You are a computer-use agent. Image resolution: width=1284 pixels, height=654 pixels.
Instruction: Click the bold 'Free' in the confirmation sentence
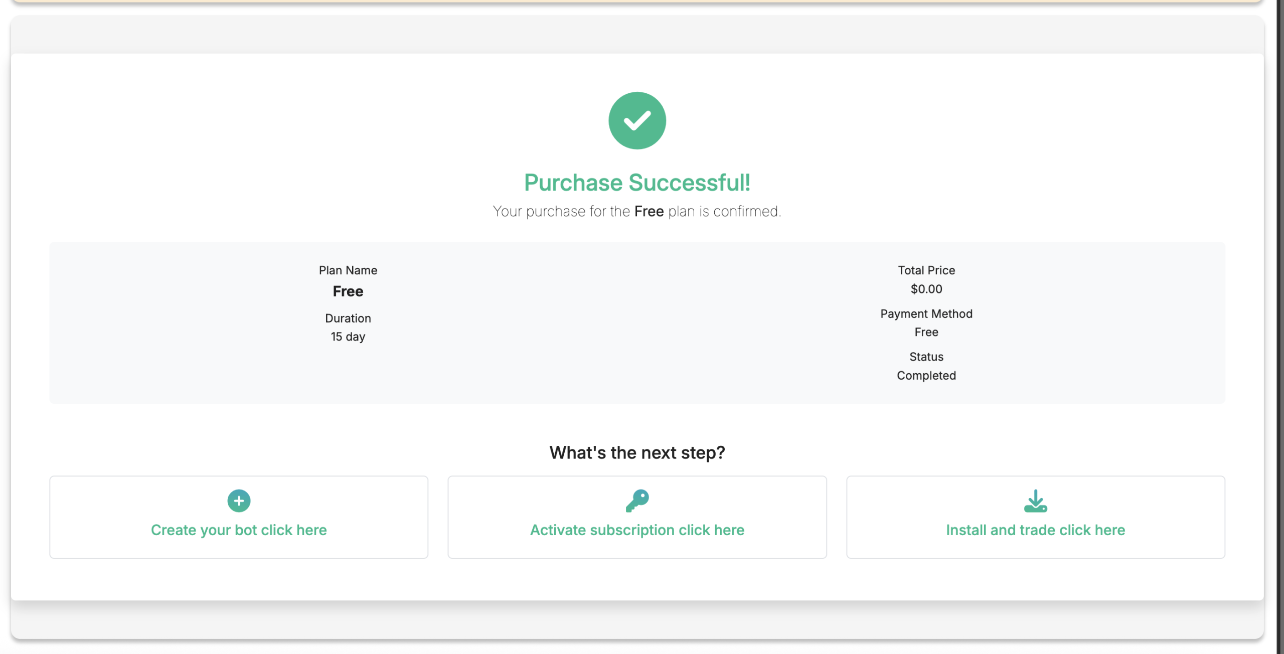coord(649,212)
